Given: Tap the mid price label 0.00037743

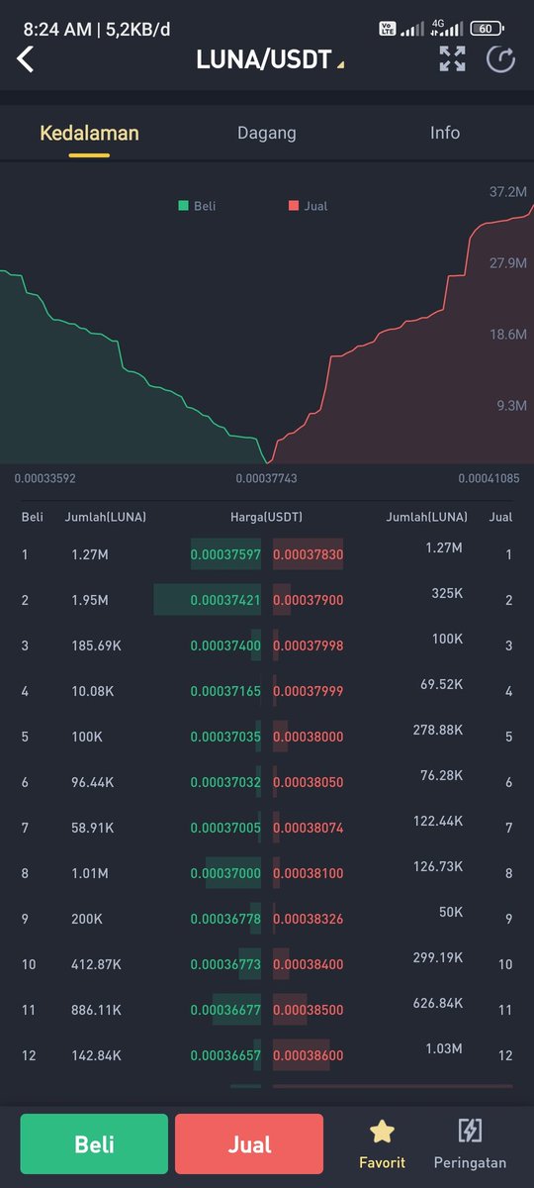Looking at the screenshot, I should [x=267, y=478].
